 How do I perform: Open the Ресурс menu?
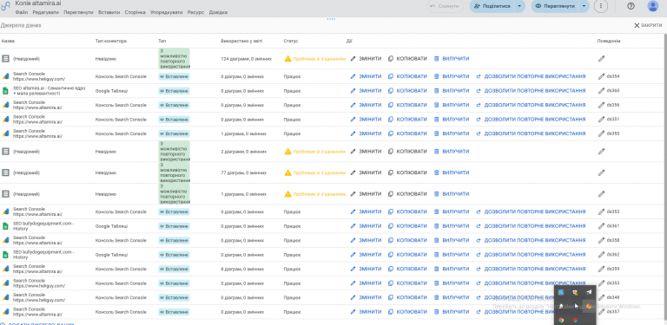[195, 12]
